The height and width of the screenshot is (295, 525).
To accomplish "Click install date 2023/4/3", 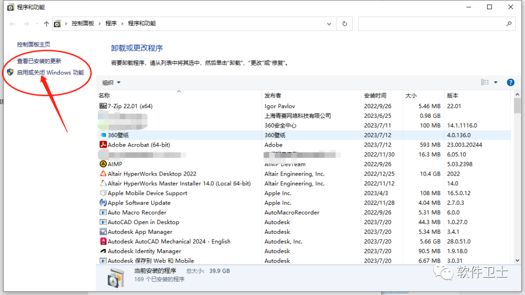I will (x=376, y=193).
